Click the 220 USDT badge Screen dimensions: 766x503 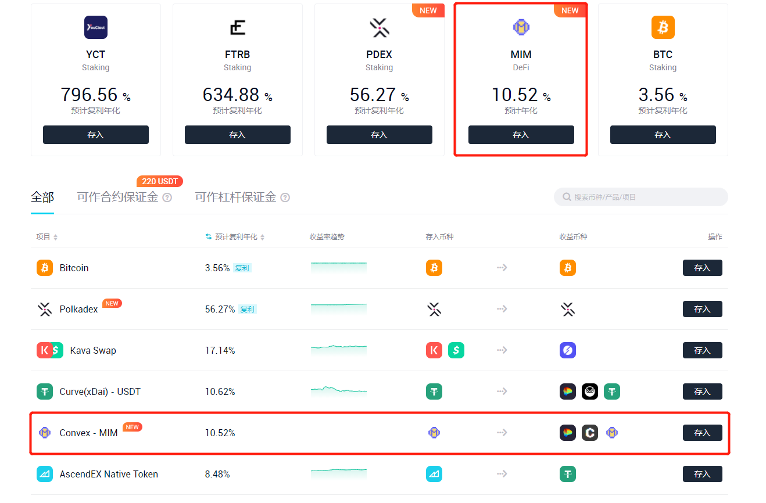pyautogui.click(x=160, y=181)
